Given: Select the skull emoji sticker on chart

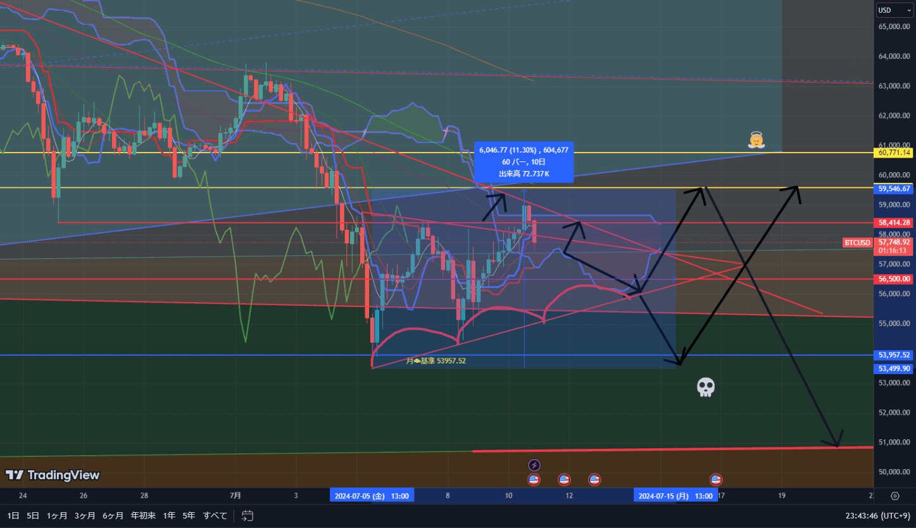Looking at the screenshot, I should pyautogui.click(x=705, y=386).
